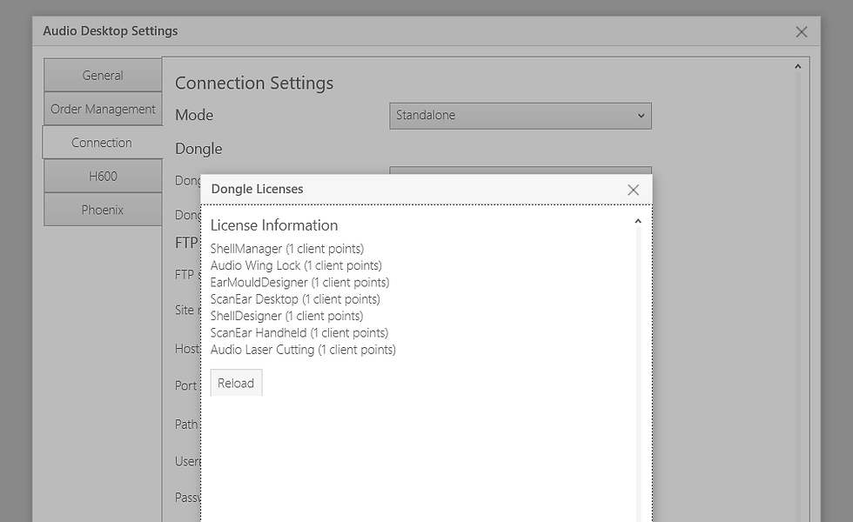The width and height of the screenshot is (853, 522).
Task: Select the EarMouldDesigner license entry
Action: (x=299, y=283)
